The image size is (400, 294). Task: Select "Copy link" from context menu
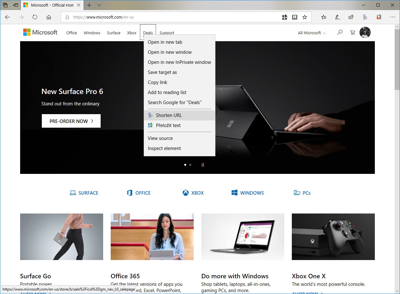point(180,82)
